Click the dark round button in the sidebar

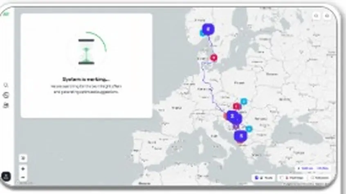(x=6, y=176)
